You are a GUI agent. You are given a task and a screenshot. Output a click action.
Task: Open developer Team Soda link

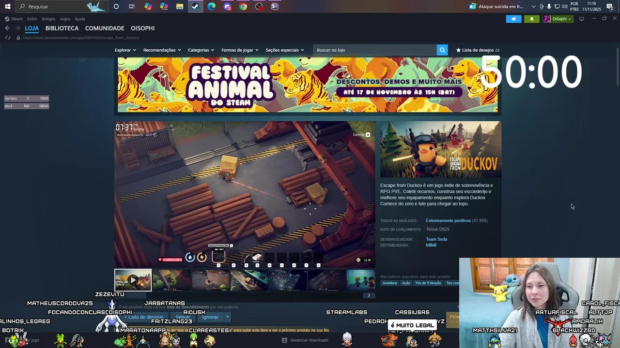pyautogui.click(x=436, y=239)
